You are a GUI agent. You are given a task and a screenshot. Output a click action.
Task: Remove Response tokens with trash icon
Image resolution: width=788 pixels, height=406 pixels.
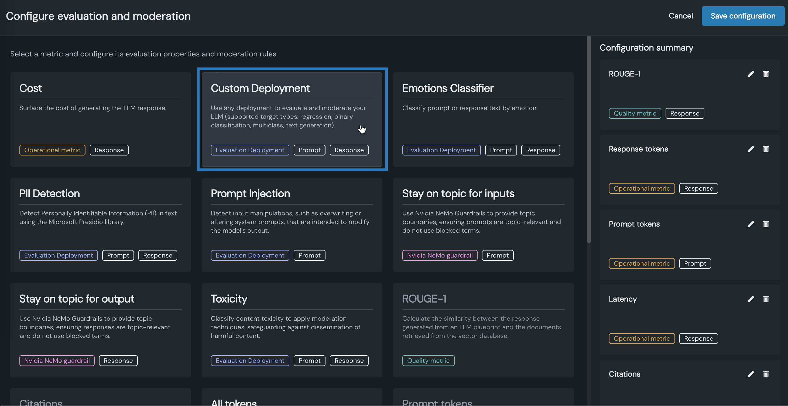click(x=766, y=149)
